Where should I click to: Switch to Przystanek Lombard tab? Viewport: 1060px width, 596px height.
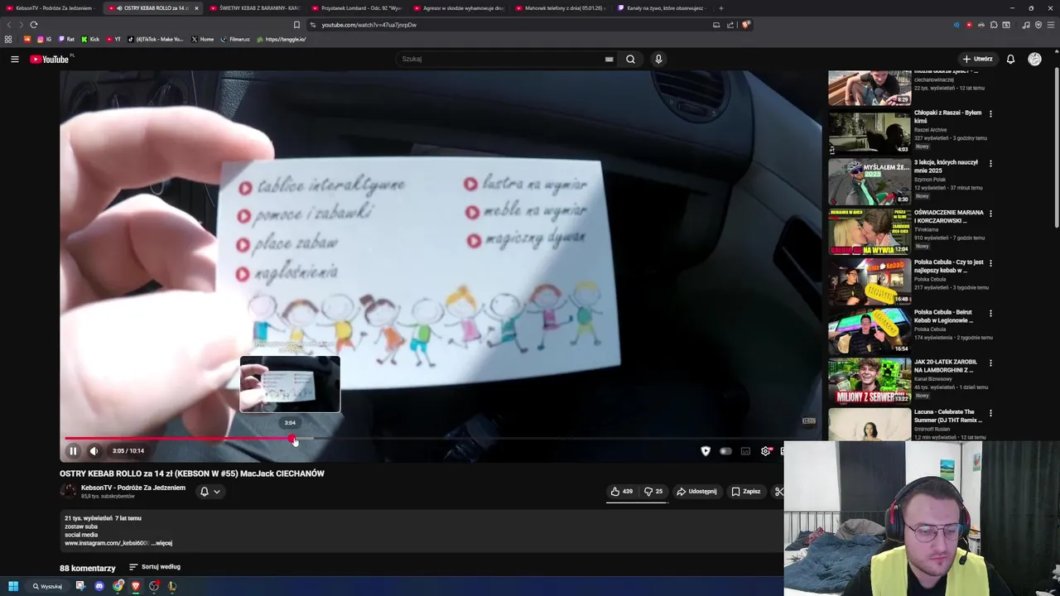coord(355,8)
